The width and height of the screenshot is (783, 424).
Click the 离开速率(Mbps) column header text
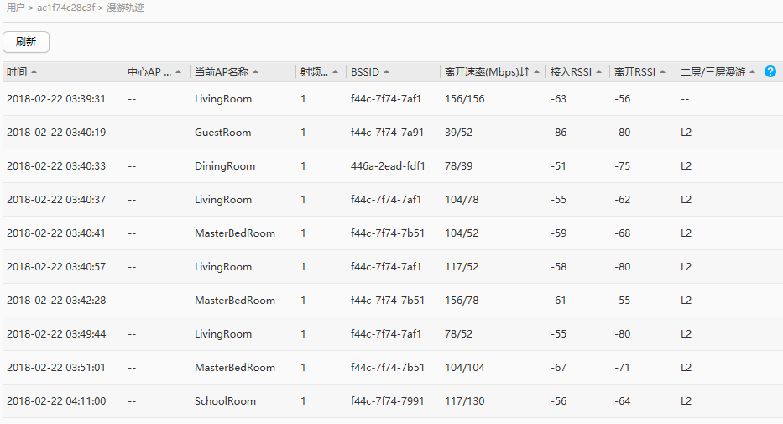tap(482, 72)
